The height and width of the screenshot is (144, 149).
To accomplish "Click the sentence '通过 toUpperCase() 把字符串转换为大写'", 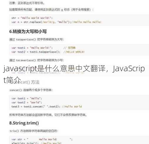I will click(x=37, y=39).
